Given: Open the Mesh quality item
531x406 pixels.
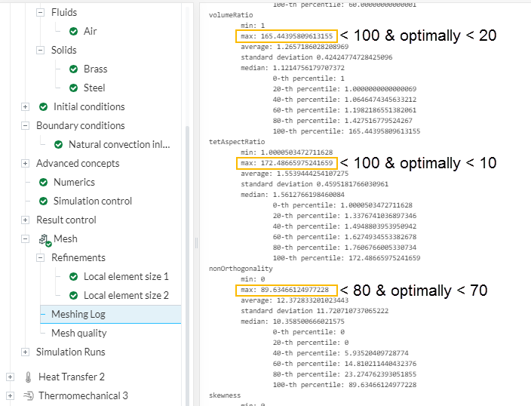Looking at the screenshot, I should point(78,334).
